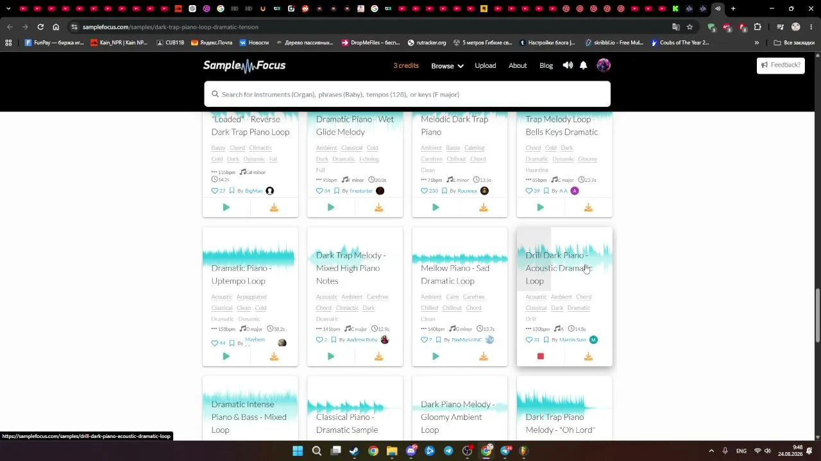Image resolution: width=821 pixels, height=461 pixels.
Task: Open the BigMan author profile
Action: (x=254, y=191)
